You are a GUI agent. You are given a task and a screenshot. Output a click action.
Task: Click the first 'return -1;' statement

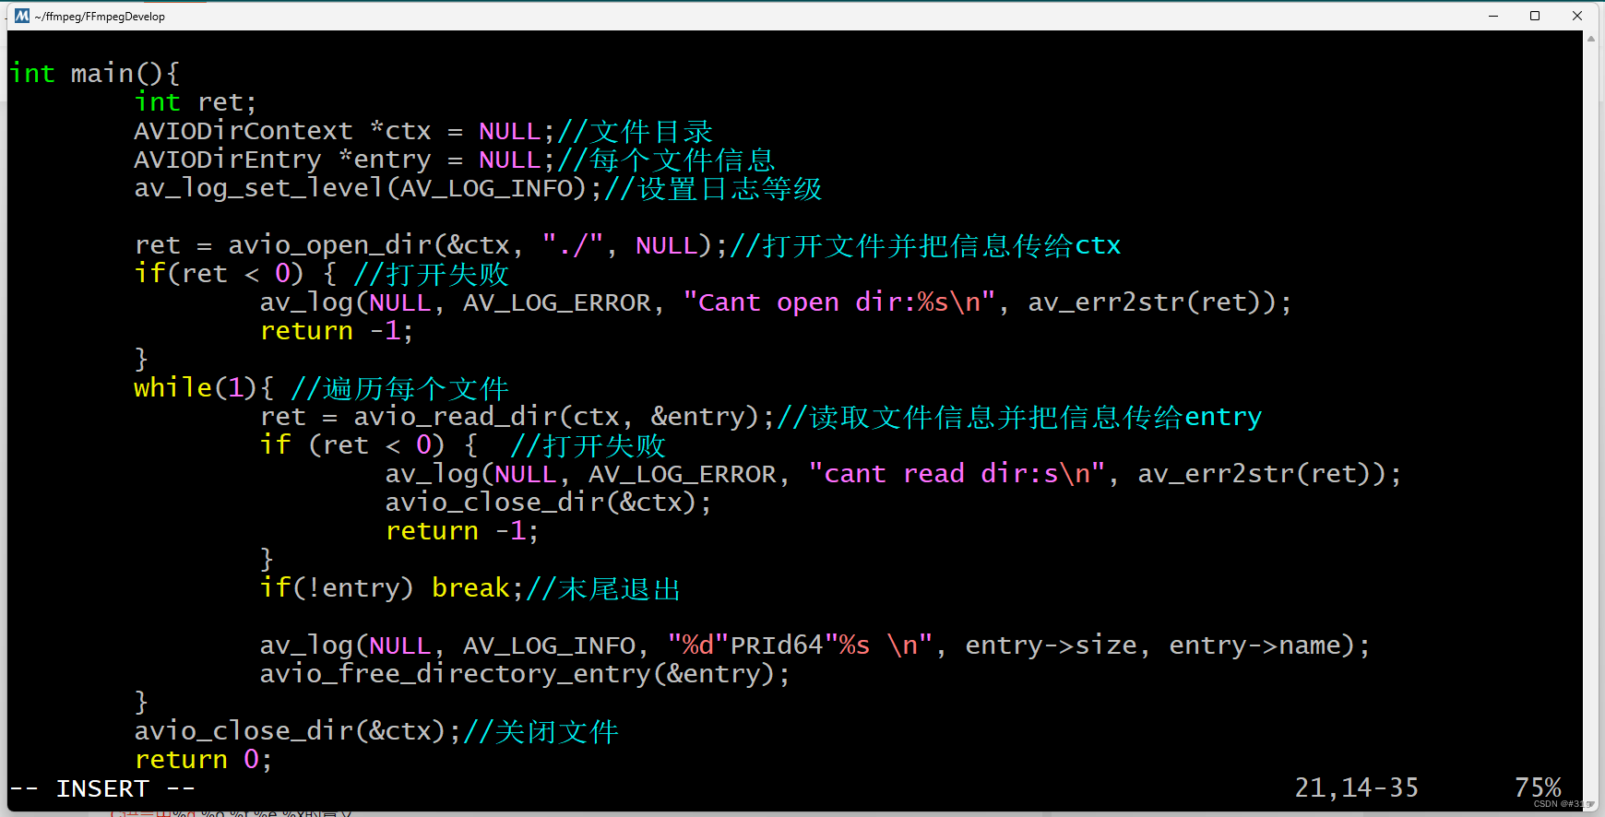(x=337, y=331)
